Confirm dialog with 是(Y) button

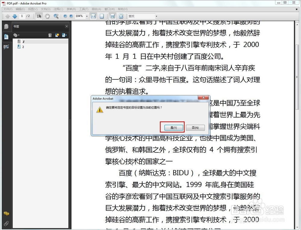pos(174,128)
